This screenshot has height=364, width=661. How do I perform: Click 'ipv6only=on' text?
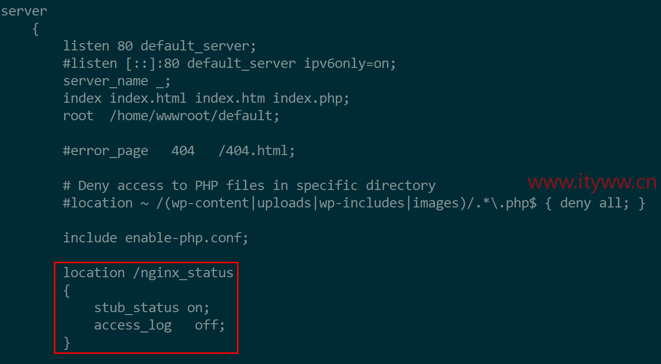click(346, 63)
